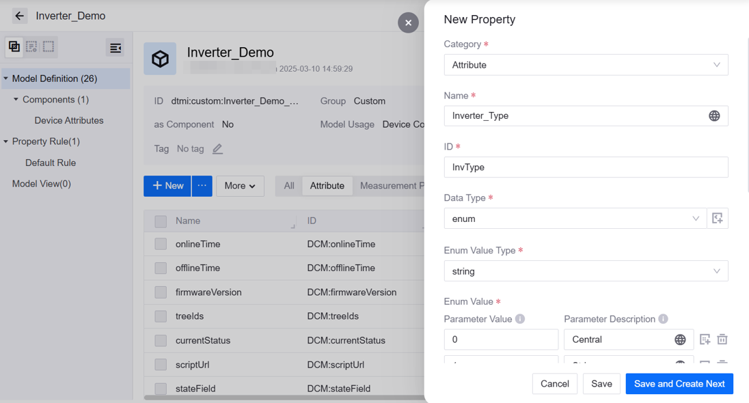Tick the firmwareVersion row checkbox
The width and height of the screenshot is (749, 403).
coord(161,292)
